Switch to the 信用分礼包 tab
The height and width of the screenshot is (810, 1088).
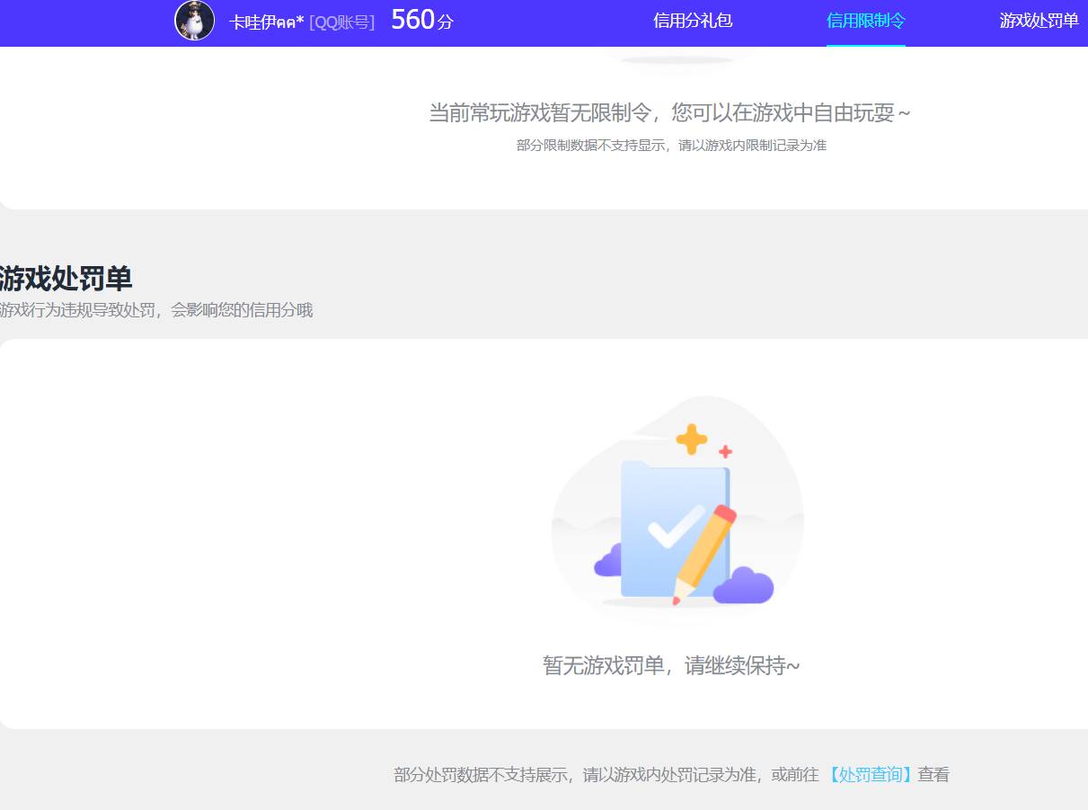(x=692, y=21)
